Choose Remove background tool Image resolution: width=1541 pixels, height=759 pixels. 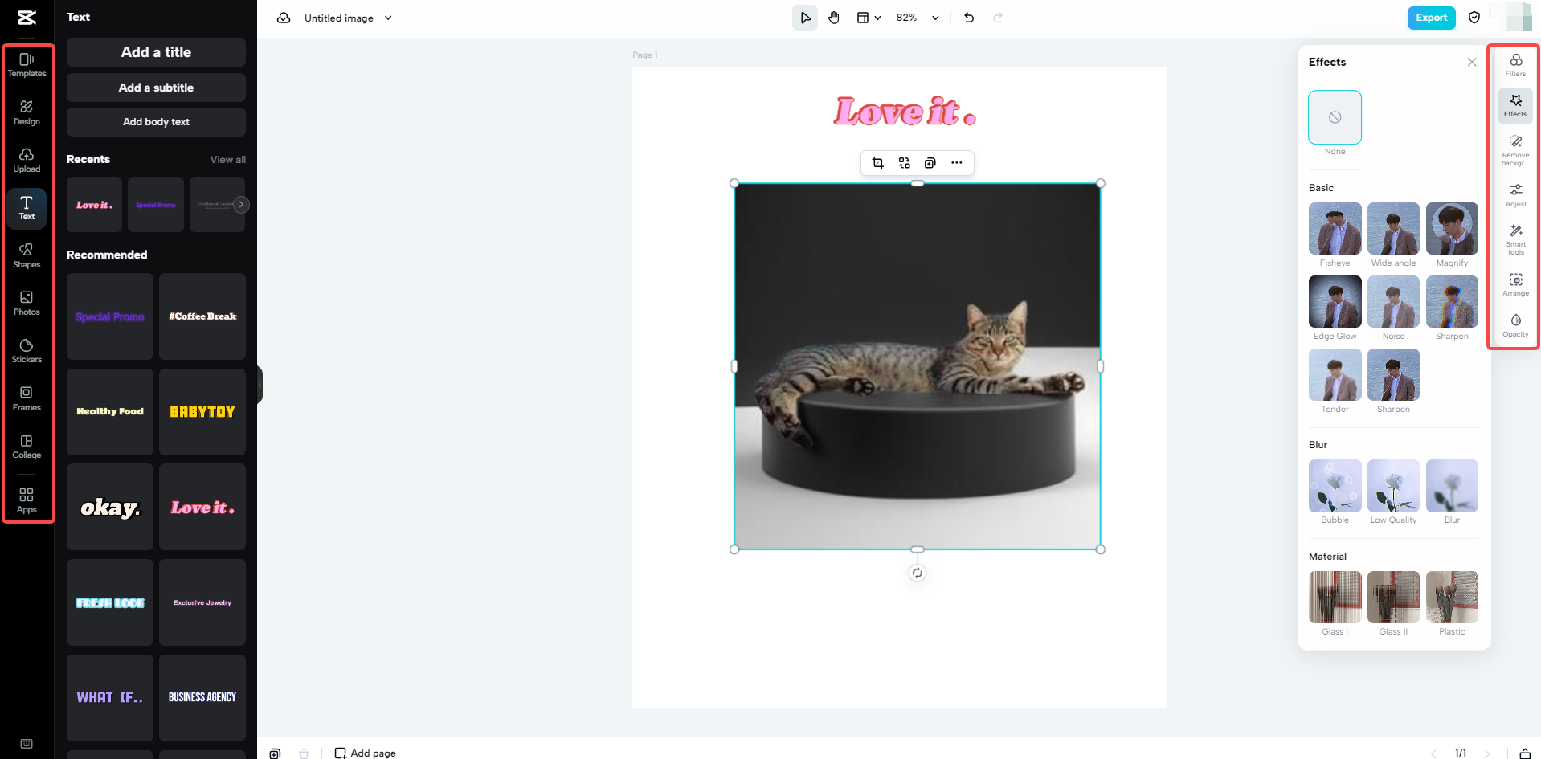click(x=1515, y=150)
